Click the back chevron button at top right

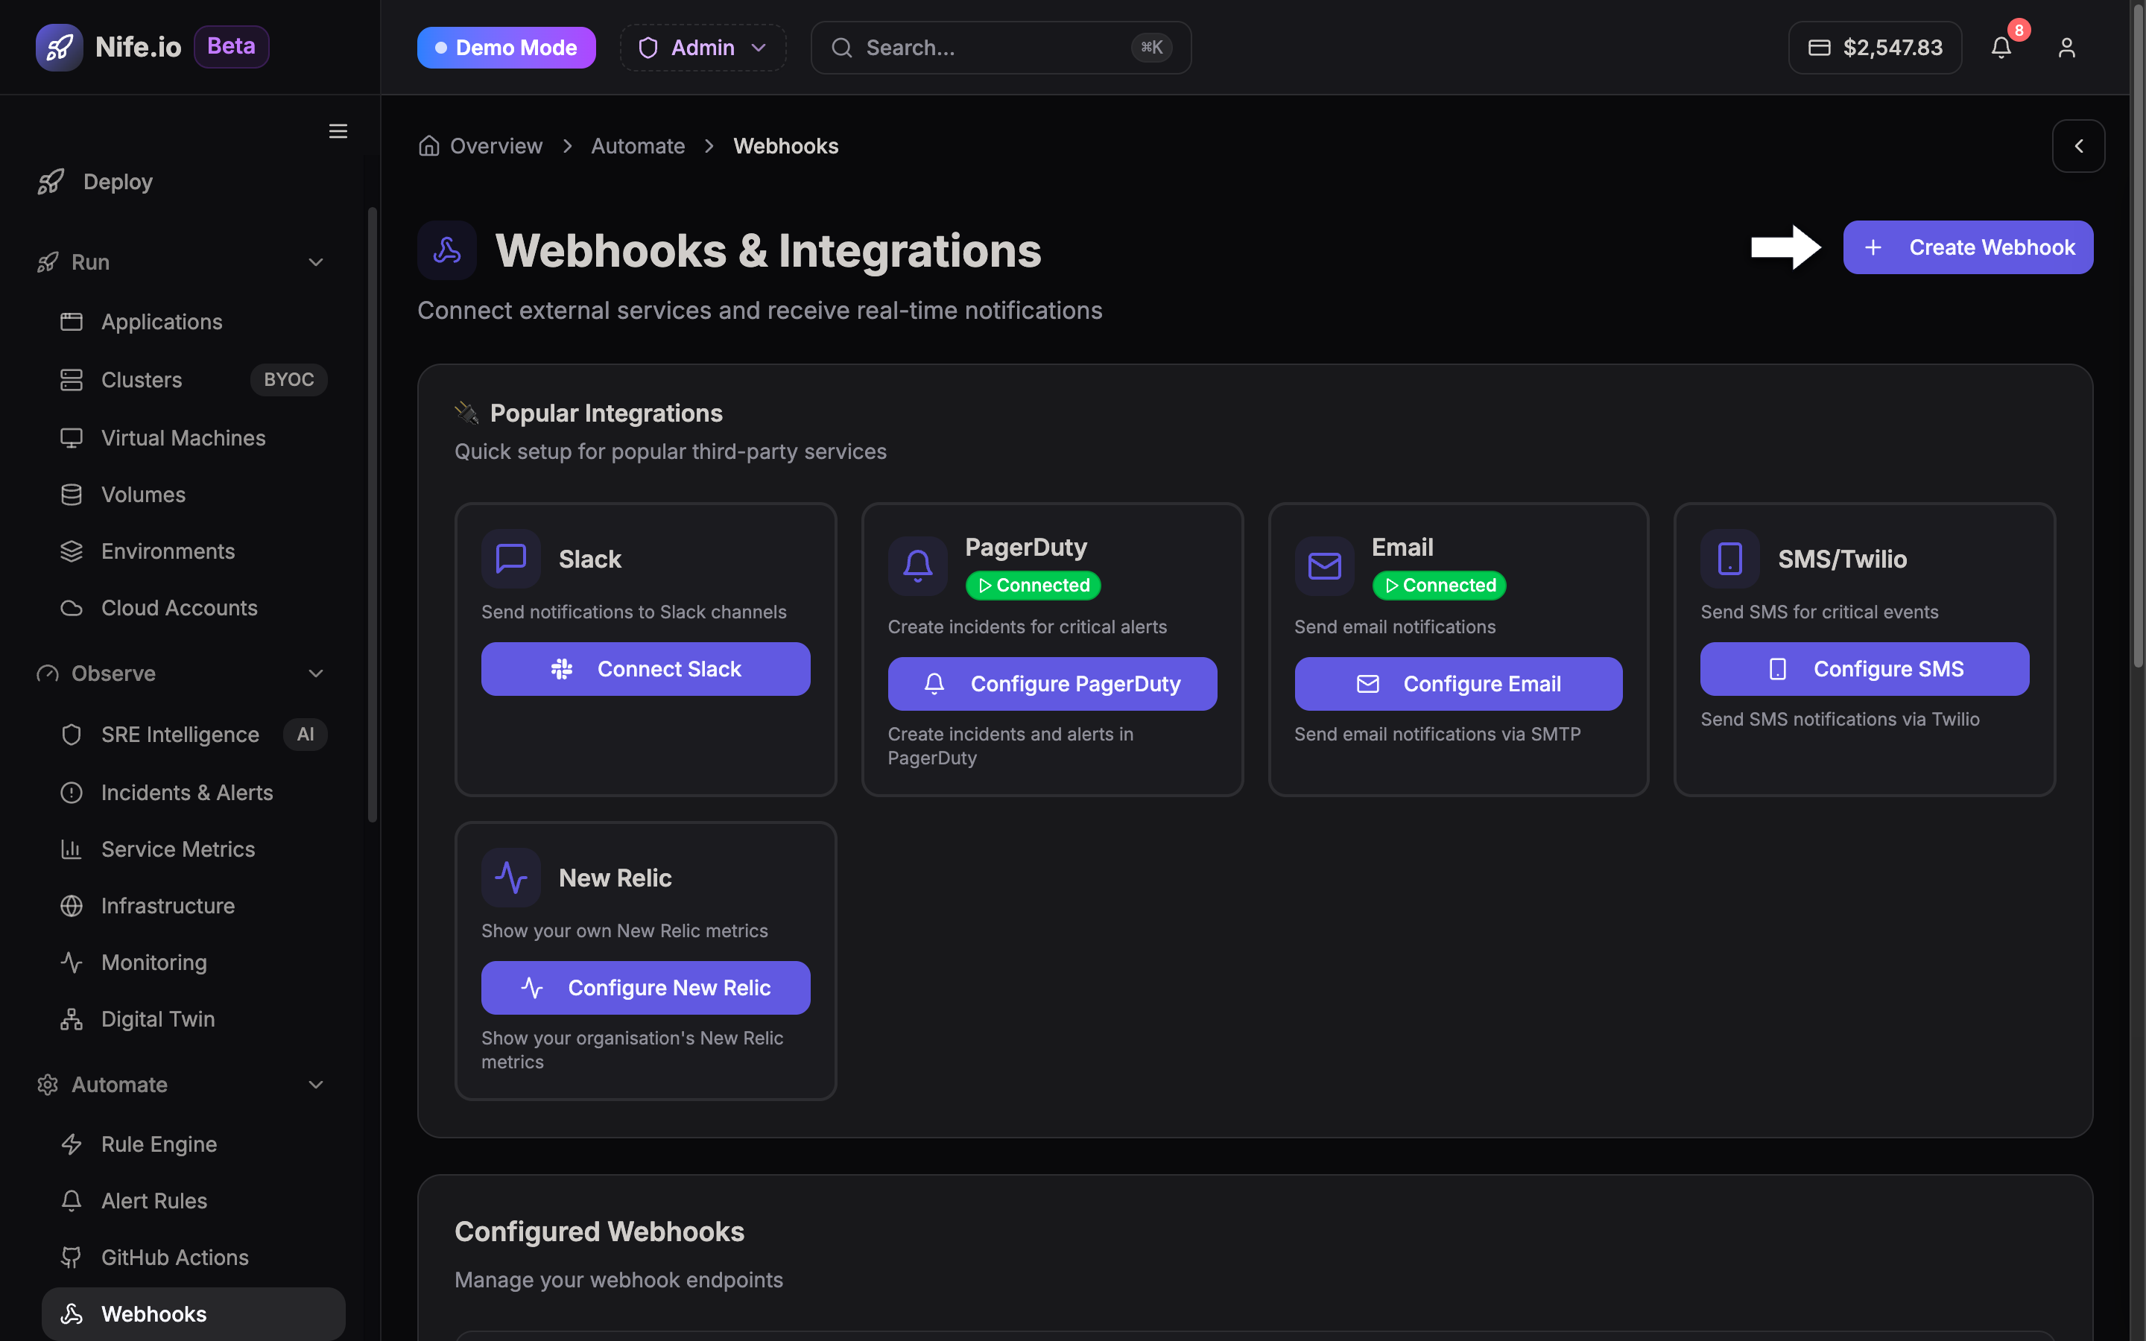click(x=2077, y=146)
